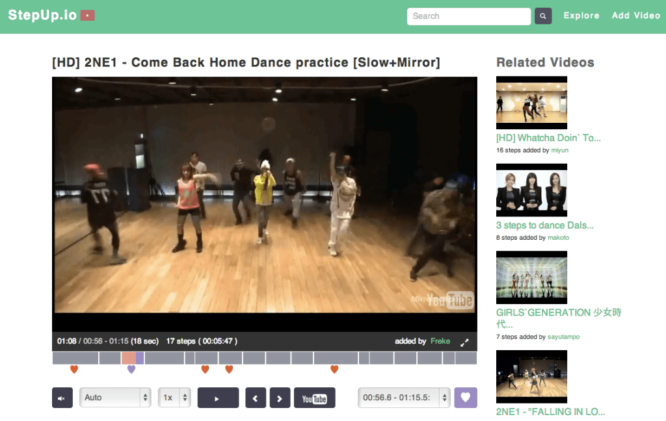666x421 pixels.
Task: Click the GIRLS`GENERATION video thumbnail
Action: click(x=532, y=277)
